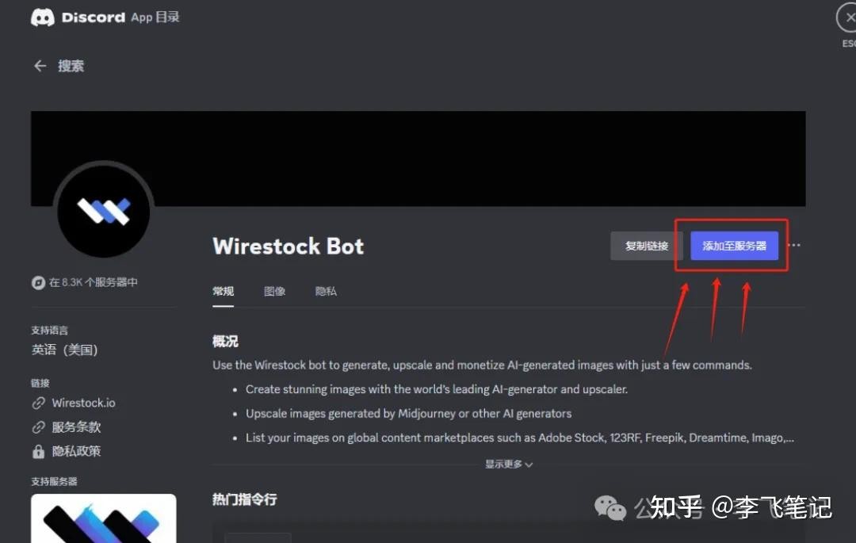Click the compass icon beside 8.3K 个服务器

pos(37,283)
